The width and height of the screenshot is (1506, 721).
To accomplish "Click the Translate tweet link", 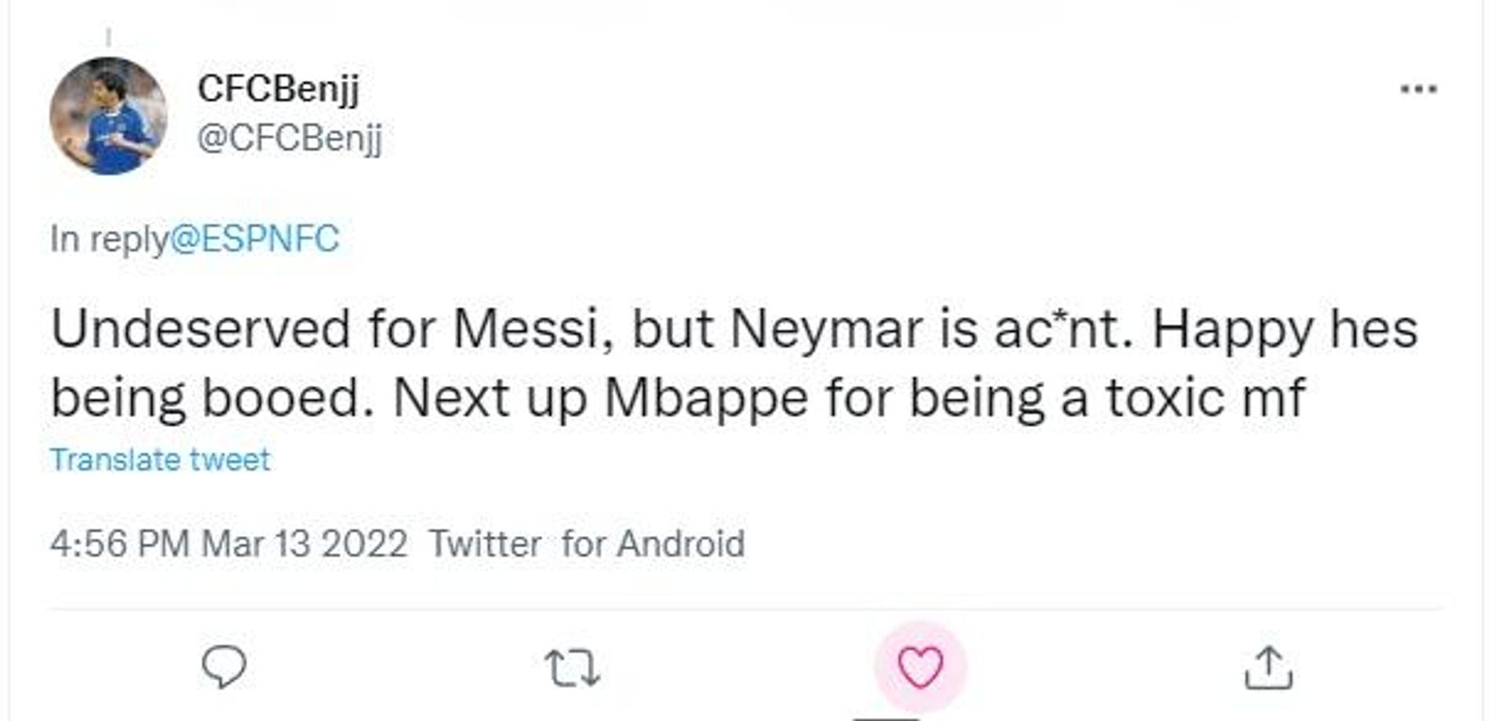I will 160,460.
